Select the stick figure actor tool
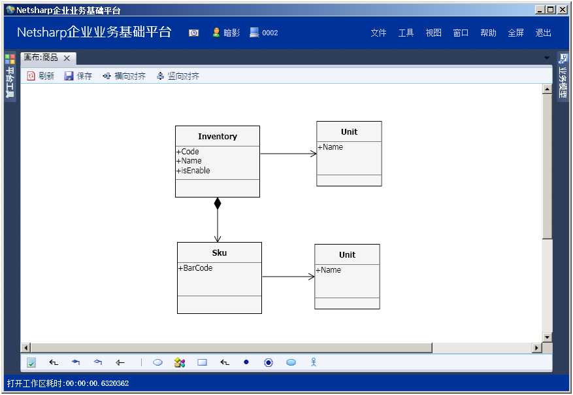The width and height of the screenshot is (573, 395). (314, 362)
